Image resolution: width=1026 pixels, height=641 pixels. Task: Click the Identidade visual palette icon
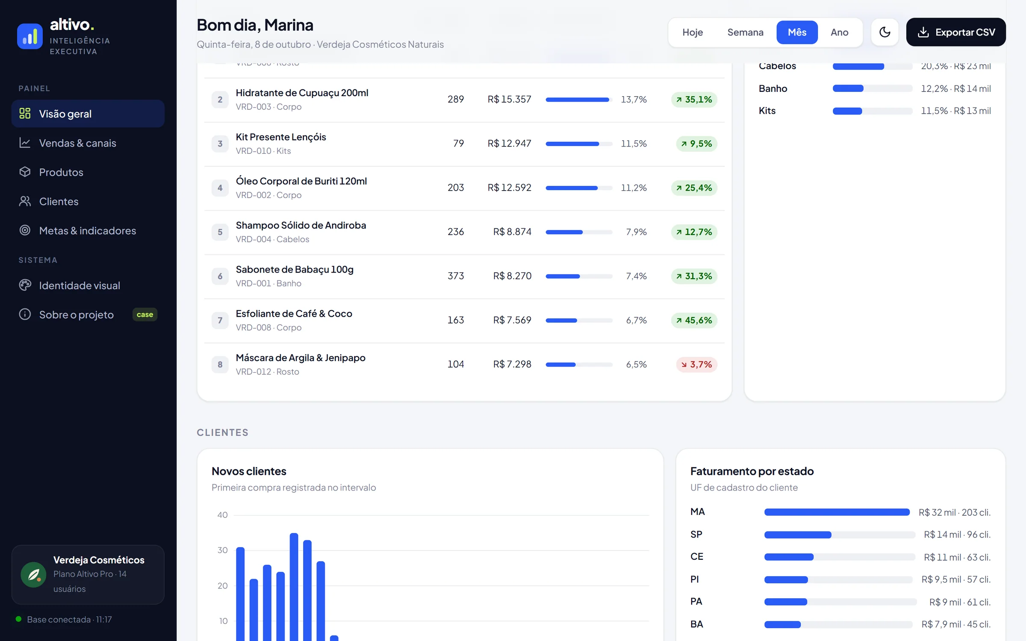[x=25, y=285]
